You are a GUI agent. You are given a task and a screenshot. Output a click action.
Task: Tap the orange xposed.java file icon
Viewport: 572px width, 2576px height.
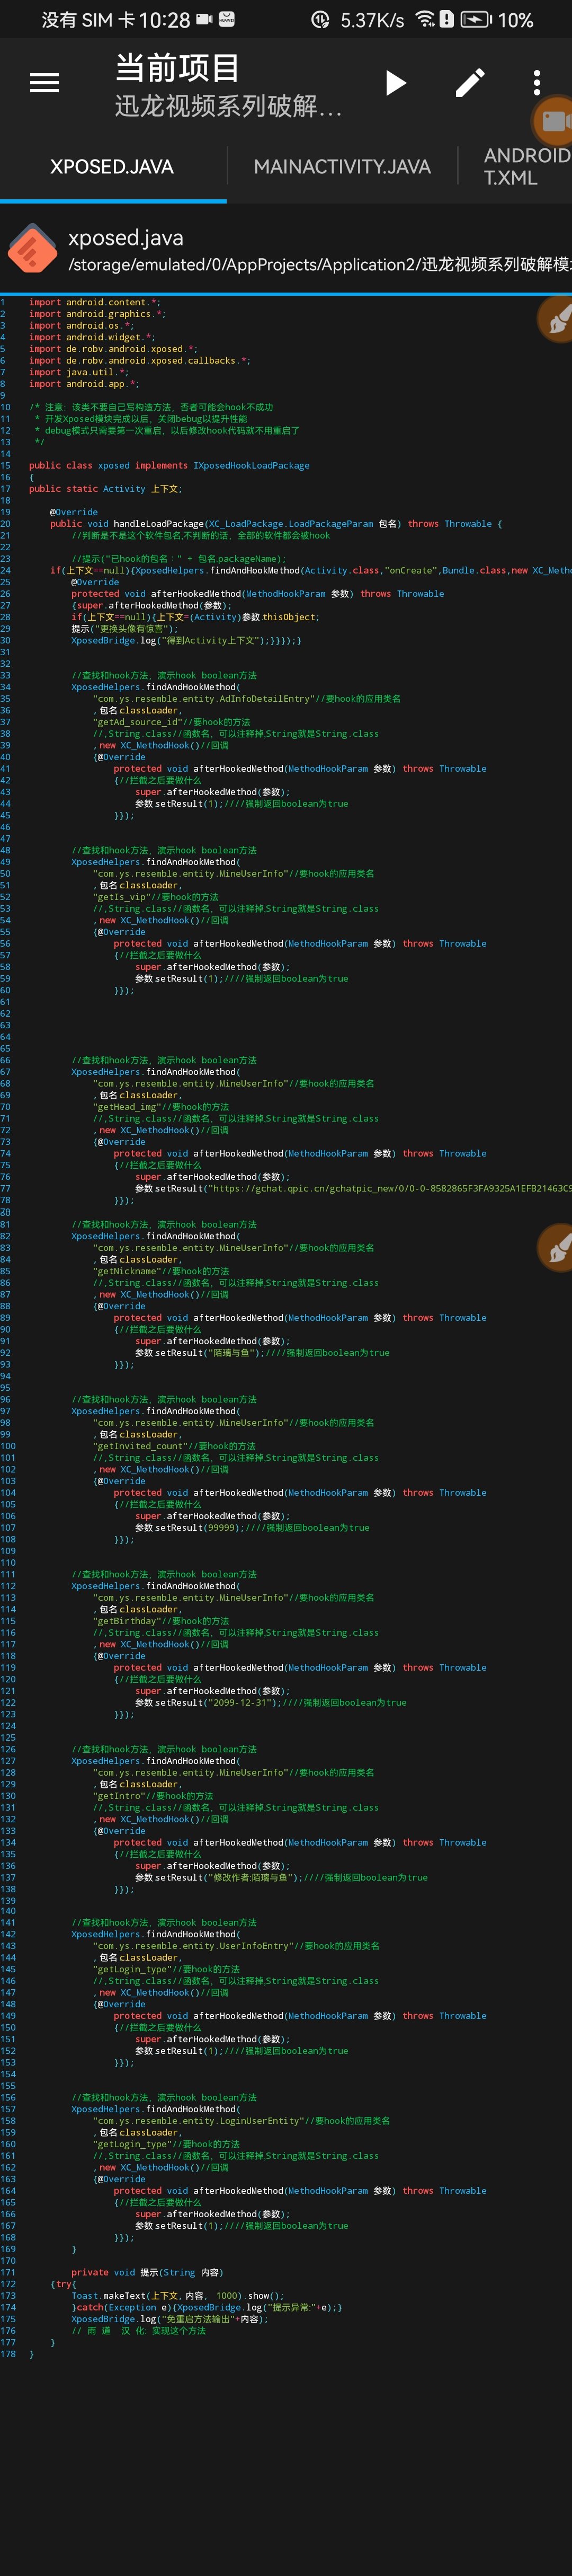(x=32, y=248)
